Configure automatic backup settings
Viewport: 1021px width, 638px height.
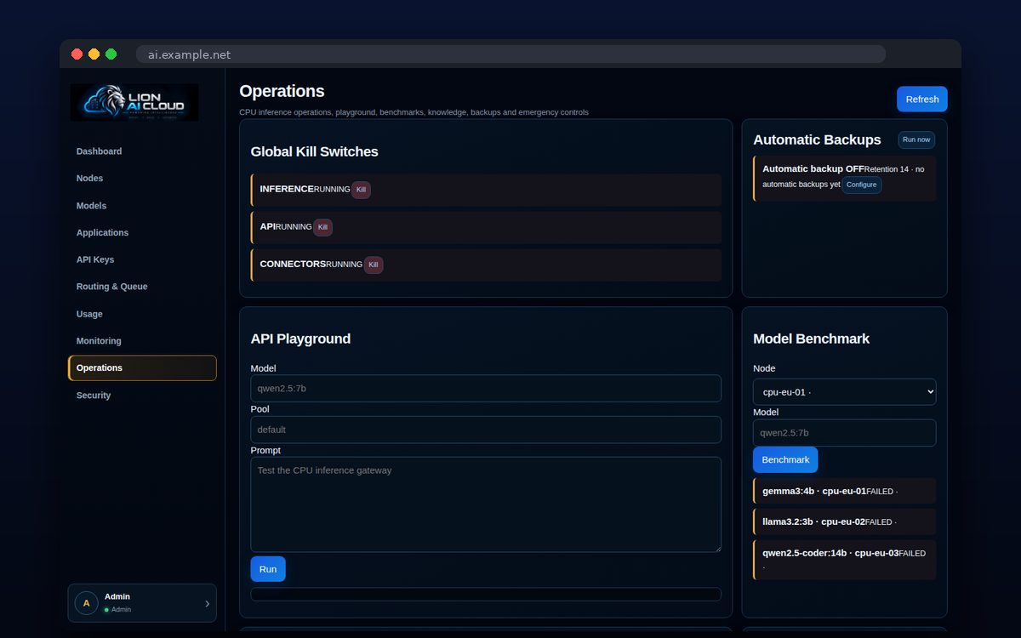[861, 185]
